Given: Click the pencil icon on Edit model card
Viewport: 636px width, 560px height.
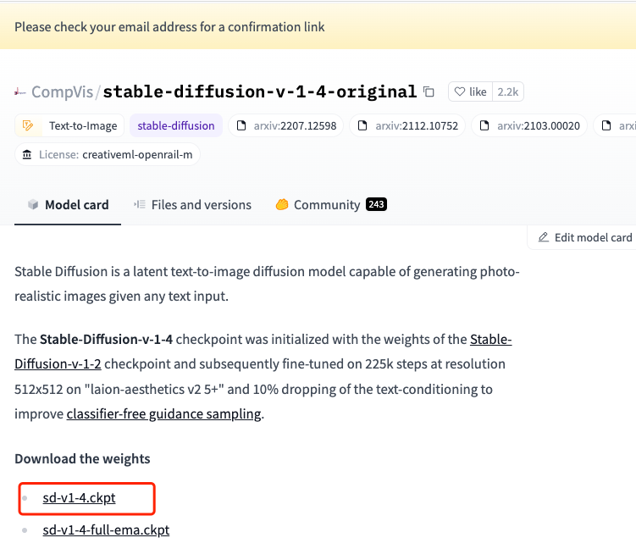Looking at the screenshot, I should 544,237.
